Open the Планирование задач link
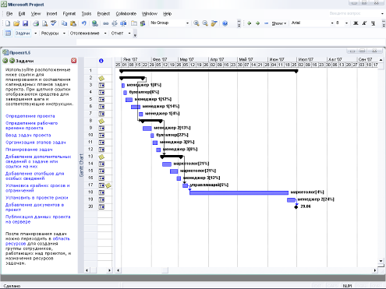The height and width of the screenshot is (289, 386). 29,150
